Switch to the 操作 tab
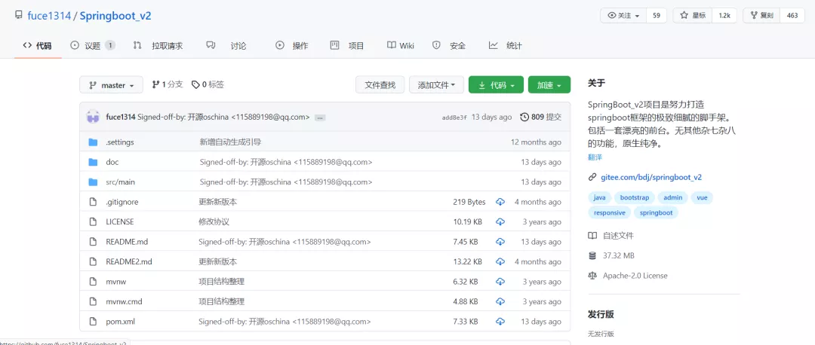Screen dimensions: 815x345 [x=291, y=46]
